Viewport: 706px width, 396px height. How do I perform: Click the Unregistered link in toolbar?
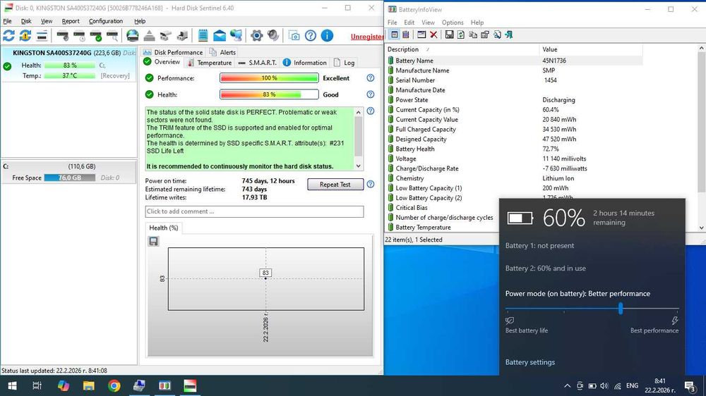[367, 37]
